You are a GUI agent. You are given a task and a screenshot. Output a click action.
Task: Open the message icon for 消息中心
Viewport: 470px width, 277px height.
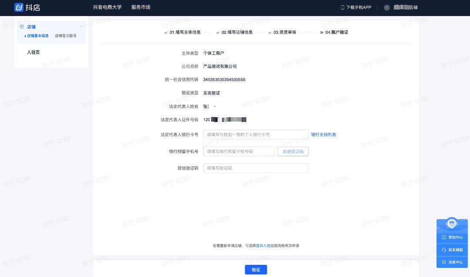(443, 262)
